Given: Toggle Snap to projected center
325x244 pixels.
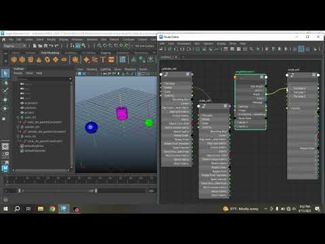Looking at the screenshot, I should click(116, 46).
